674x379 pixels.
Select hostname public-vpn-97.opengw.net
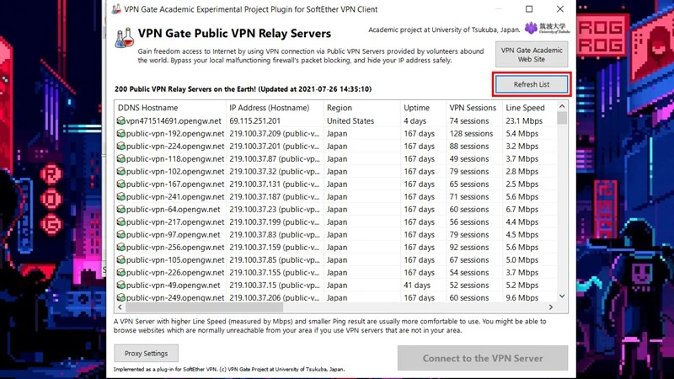174,235
